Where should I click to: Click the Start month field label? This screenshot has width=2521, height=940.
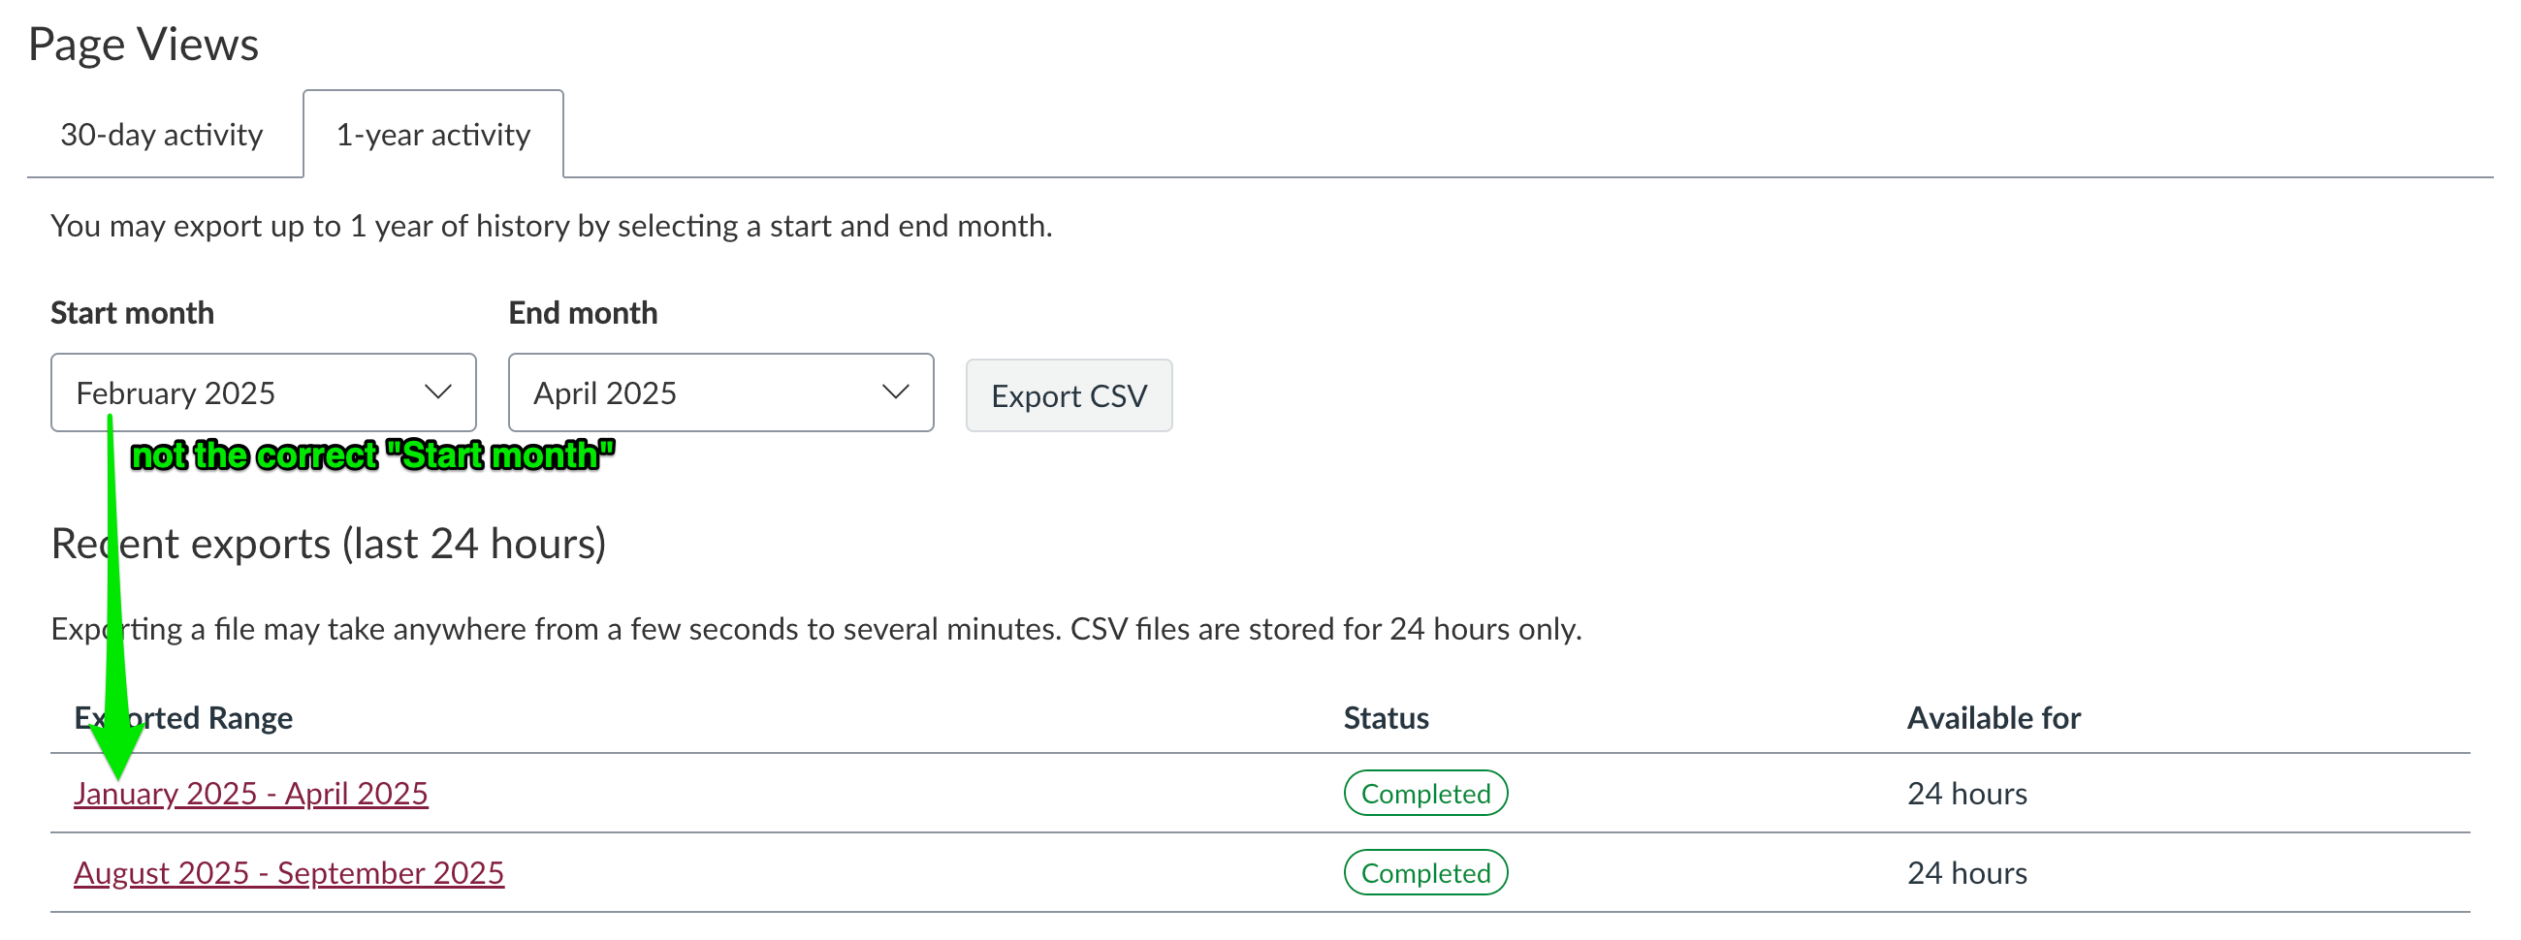pos(132,312)
